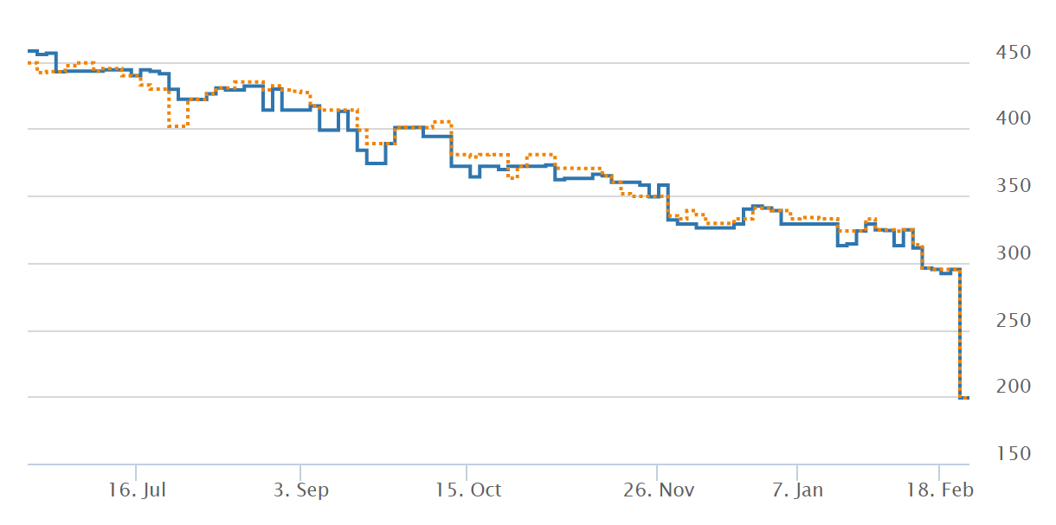Click the orange dotted dip to 400 after 16. Jul
This screenshot has height=525, width=1056.
pyautogui.click(x=177, y=126)
